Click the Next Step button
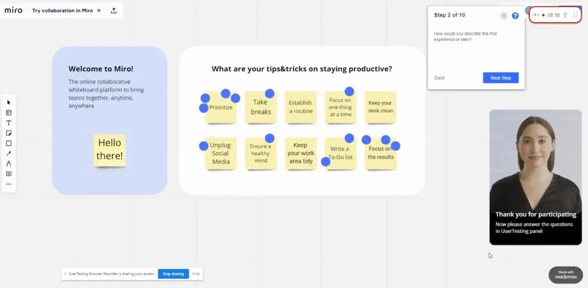This screenshot has height=288, width=588. tap(501, 78)
